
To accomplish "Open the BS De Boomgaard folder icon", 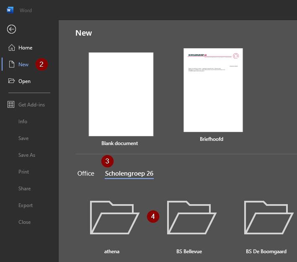I will click(269, 218).
